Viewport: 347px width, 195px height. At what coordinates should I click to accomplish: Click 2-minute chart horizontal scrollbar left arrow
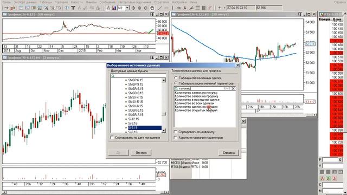4,192
